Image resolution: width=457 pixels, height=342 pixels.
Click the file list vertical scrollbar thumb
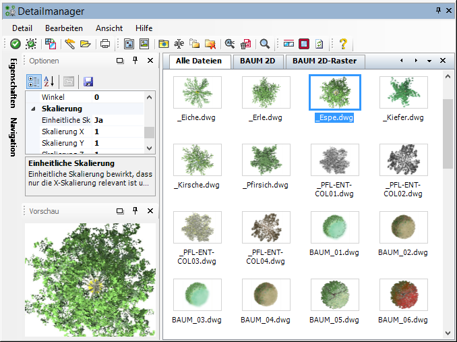[448, 134]
